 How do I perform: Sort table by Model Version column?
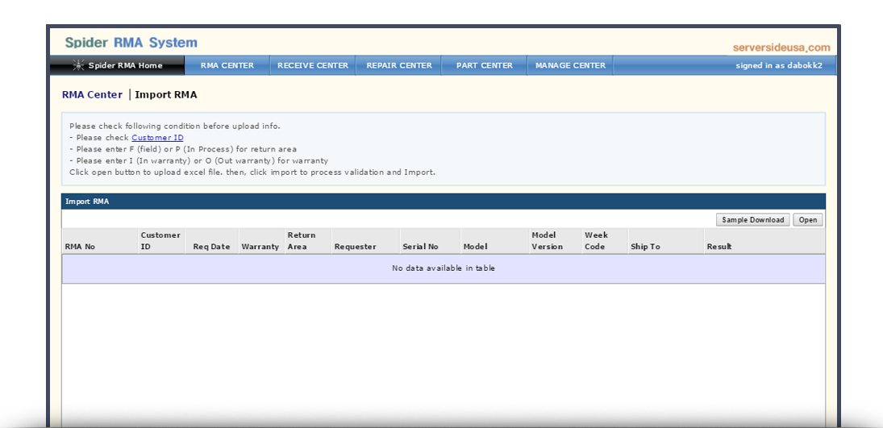556,241
